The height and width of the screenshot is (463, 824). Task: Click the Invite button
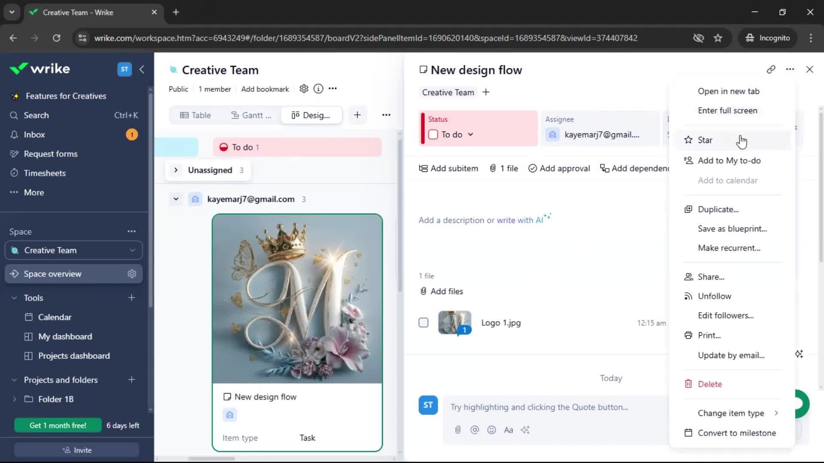77,450
